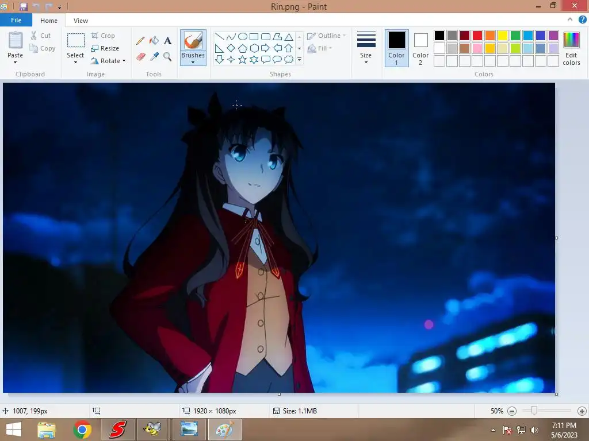Open Paint Help icon
This screenshot has width=589, height=441.
point(582,20)
